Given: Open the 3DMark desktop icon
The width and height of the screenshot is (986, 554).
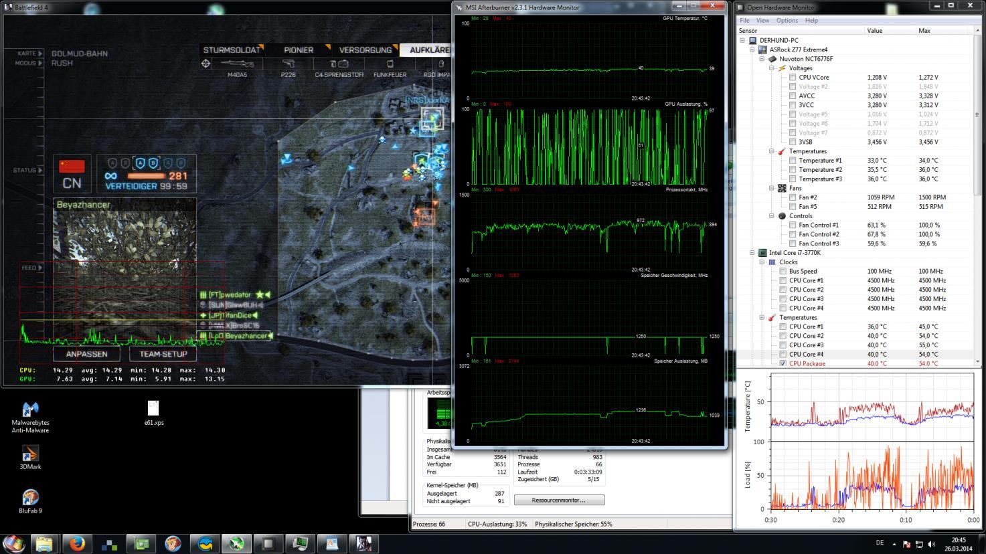Looking at the screenshot, I should tap(30, 454).
